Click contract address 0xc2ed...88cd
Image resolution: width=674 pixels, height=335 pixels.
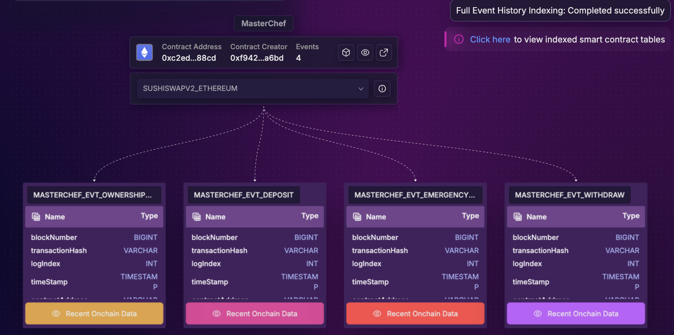pos(189,58)
